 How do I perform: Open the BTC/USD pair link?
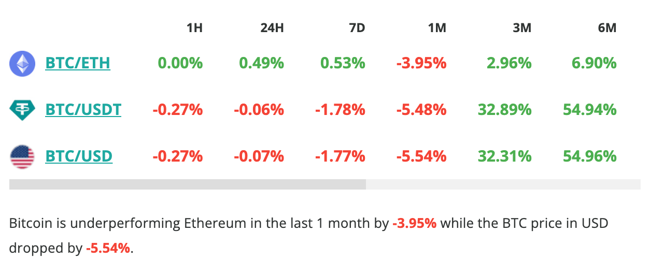[x=79, y=156]
